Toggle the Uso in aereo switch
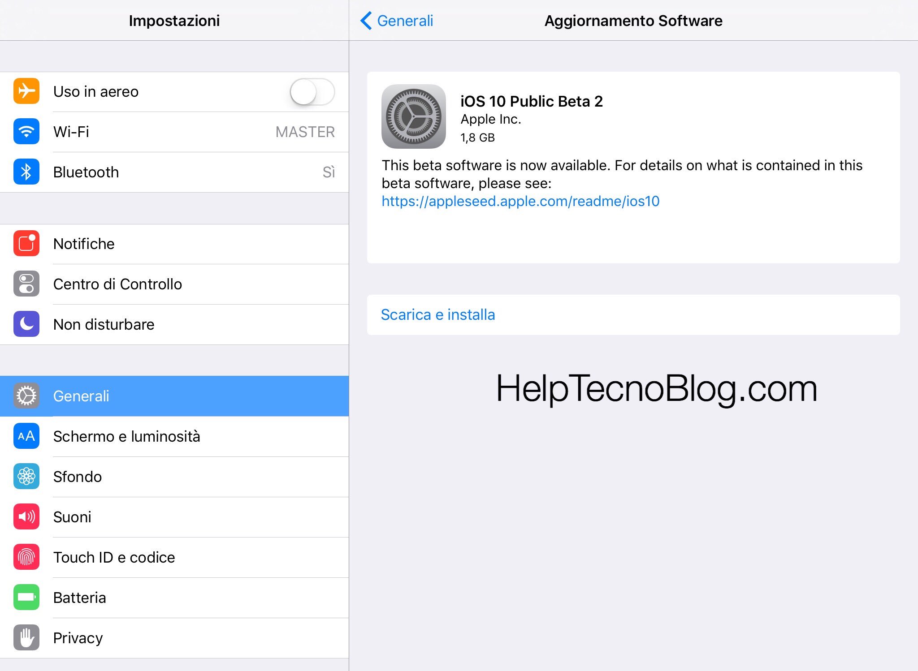 tap(312, 92)
